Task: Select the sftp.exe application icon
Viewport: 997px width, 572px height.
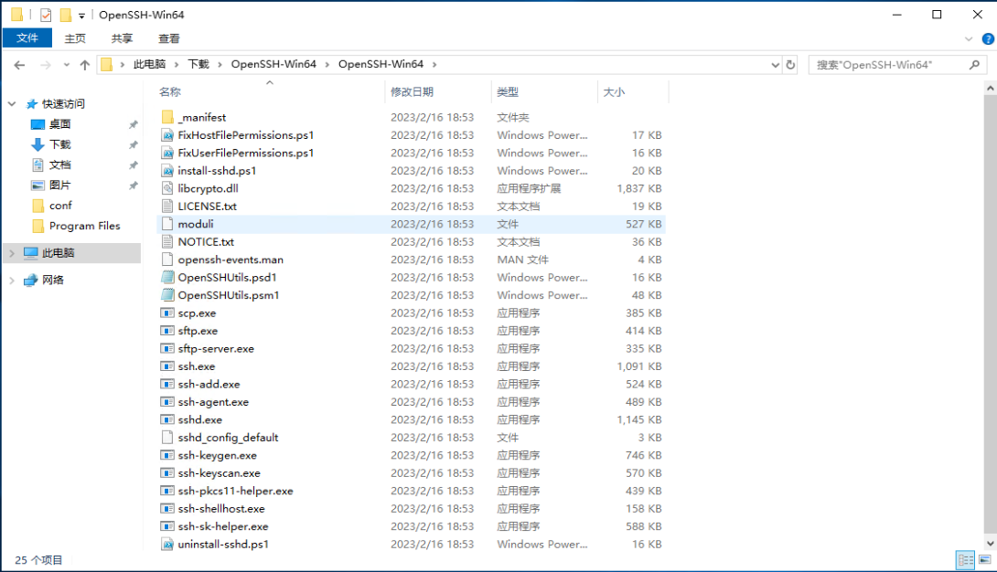Action: point(167,331)
